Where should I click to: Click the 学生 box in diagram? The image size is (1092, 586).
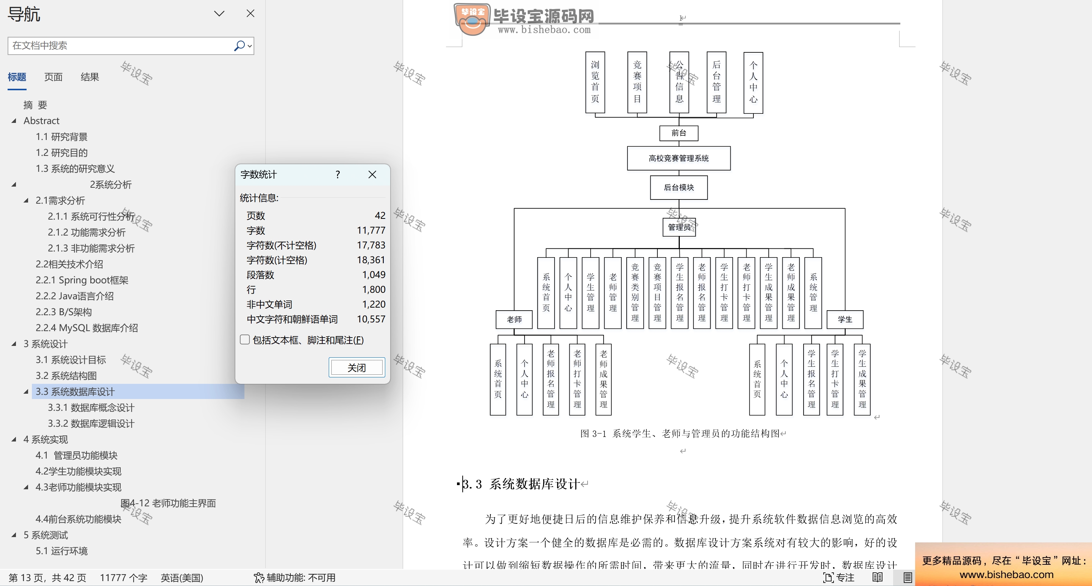pyautogui.click(x=845, y=319)
